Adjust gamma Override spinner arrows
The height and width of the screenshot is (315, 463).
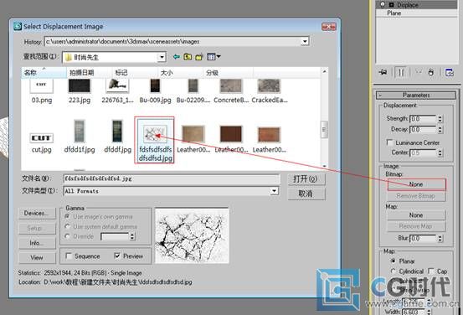pyautogui.click(x=132, y=236)
